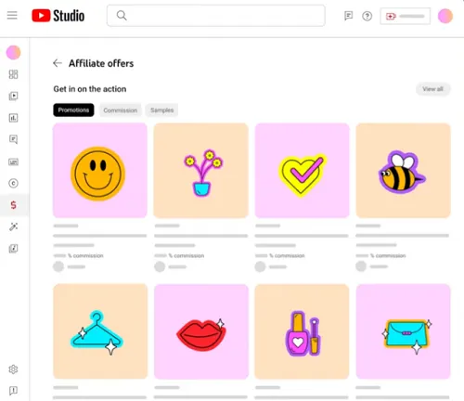The height and width of the screenshot is (401, 464).
Task: Switch to the Commission filter chip
Action: [x=121, y=110]
